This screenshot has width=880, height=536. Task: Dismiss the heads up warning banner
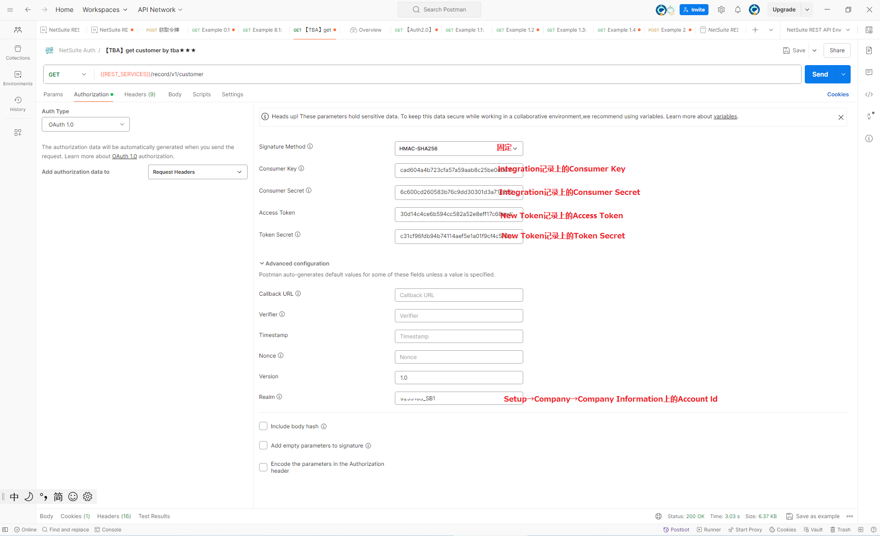click(x=841, y=117)
